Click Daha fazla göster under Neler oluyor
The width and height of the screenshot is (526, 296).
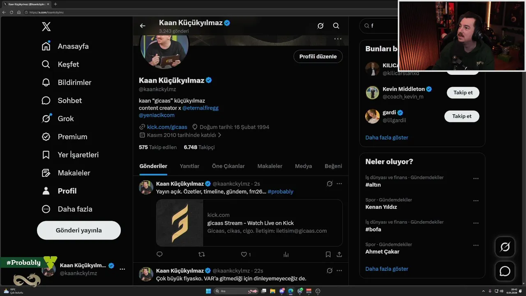coord(387,269)
